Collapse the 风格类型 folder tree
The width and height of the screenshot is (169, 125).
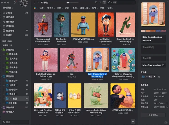point(1,50)
